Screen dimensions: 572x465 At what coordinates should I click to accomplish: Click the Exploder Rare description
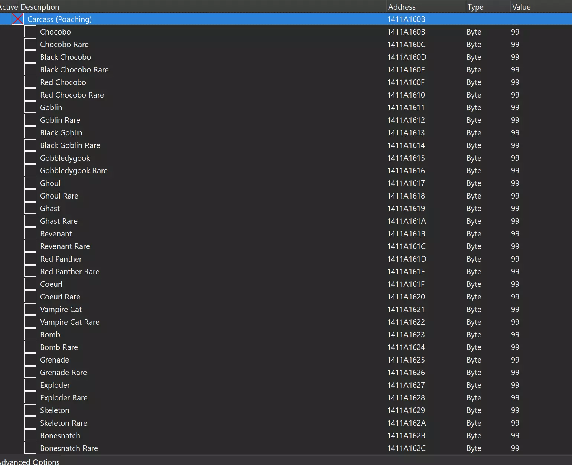(64, 397)
